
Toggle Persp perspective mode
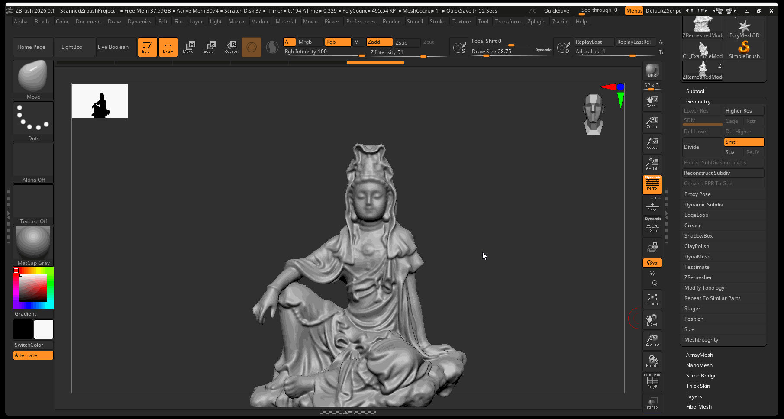tap(652, 185)
